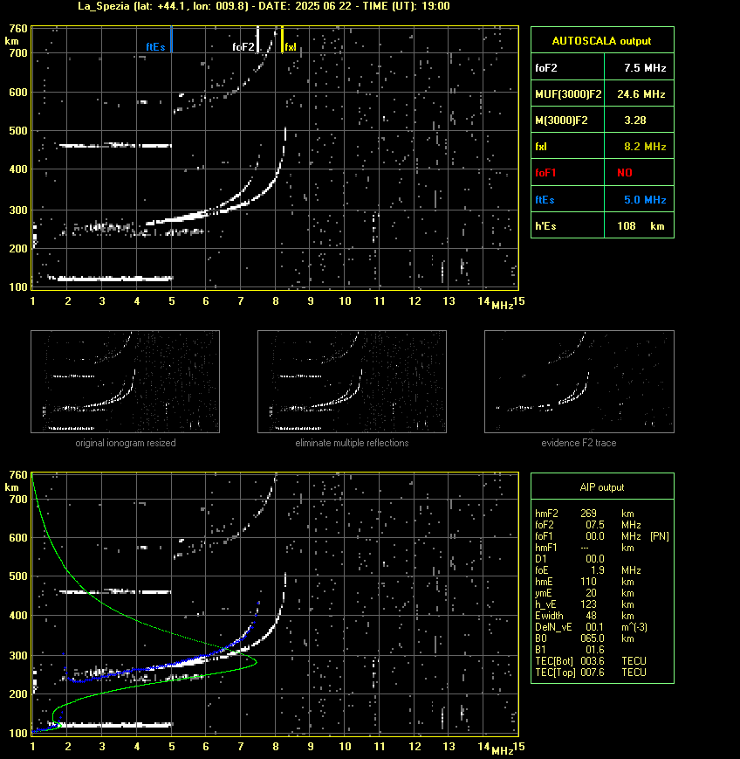Click the green electron density peak in the bottom ionogram

coord(255,662)
